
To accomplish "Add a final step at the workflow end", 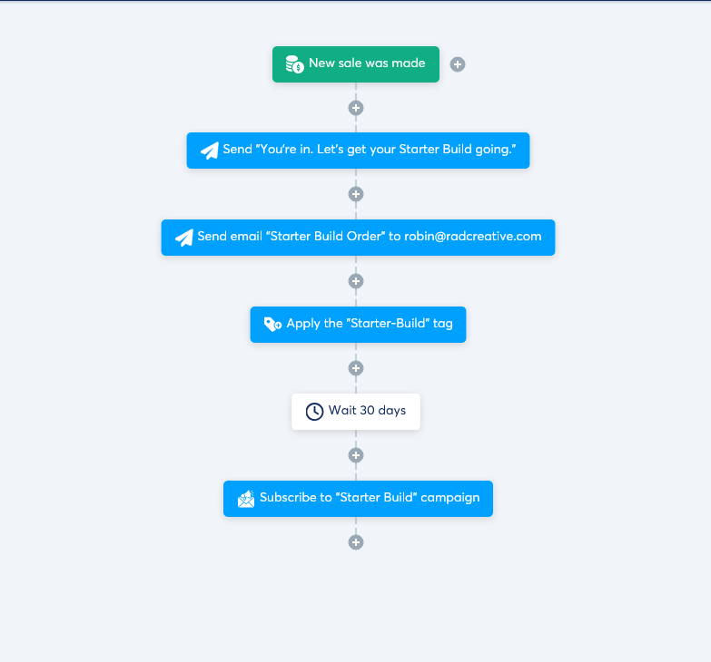I will click(x=356, y=542).
